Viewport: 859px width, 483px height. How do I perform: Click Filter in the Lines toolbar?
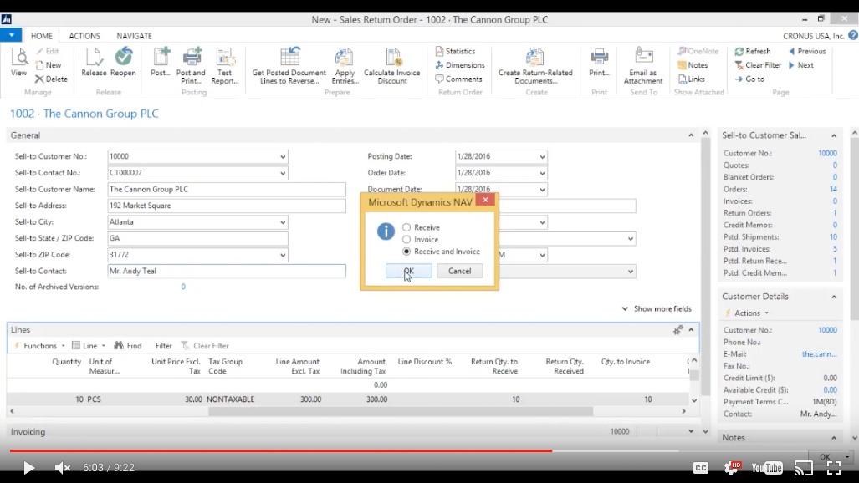click(x=163, y=346)
